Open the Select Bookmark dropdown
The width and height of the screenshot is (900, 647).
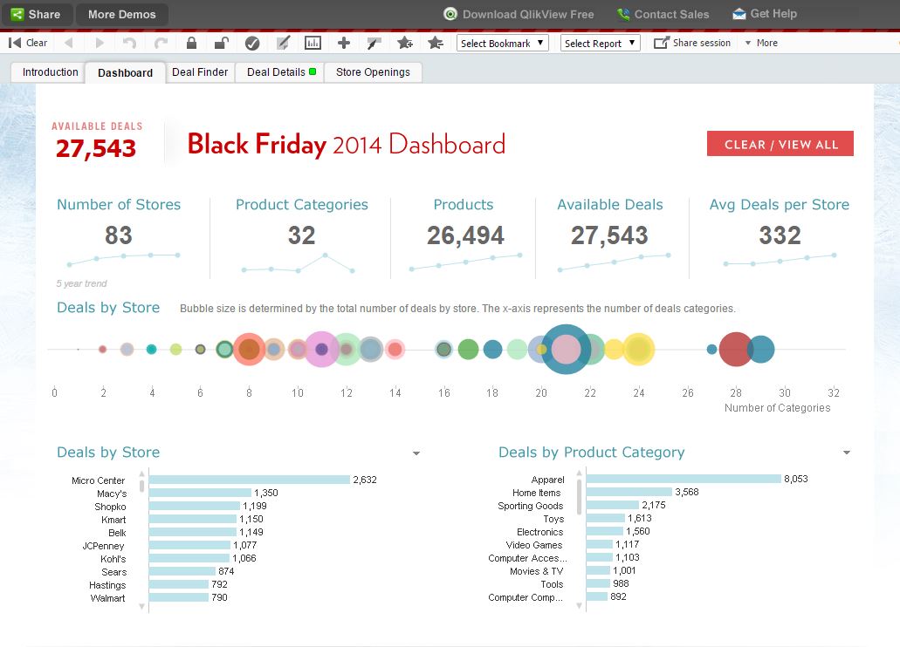coord(502,43)
